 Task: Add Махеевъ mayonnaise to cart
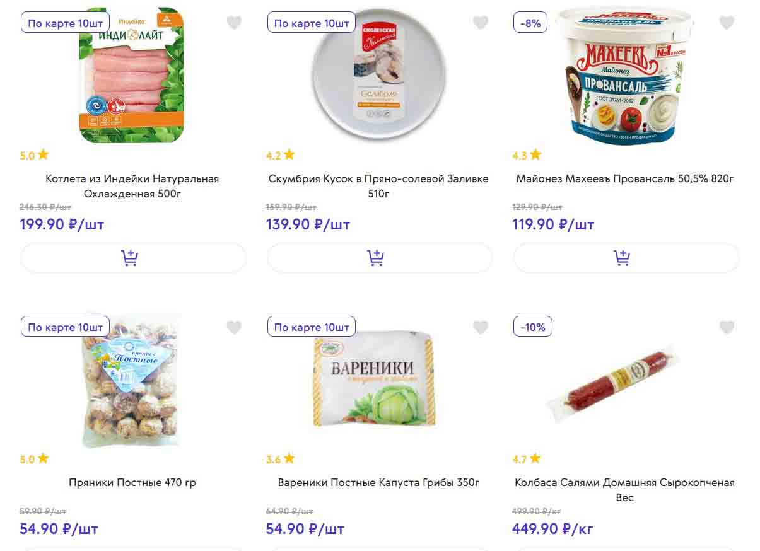click(x=626, y=258)
